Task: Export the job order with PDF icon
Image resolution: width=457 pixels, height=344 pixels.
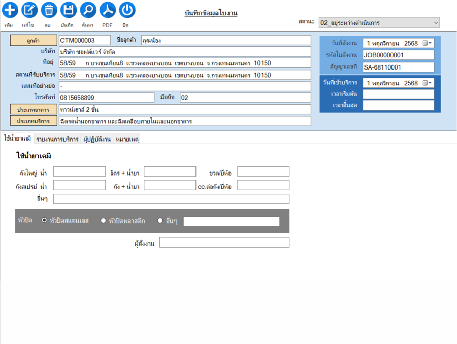Action: pos(107,10)
